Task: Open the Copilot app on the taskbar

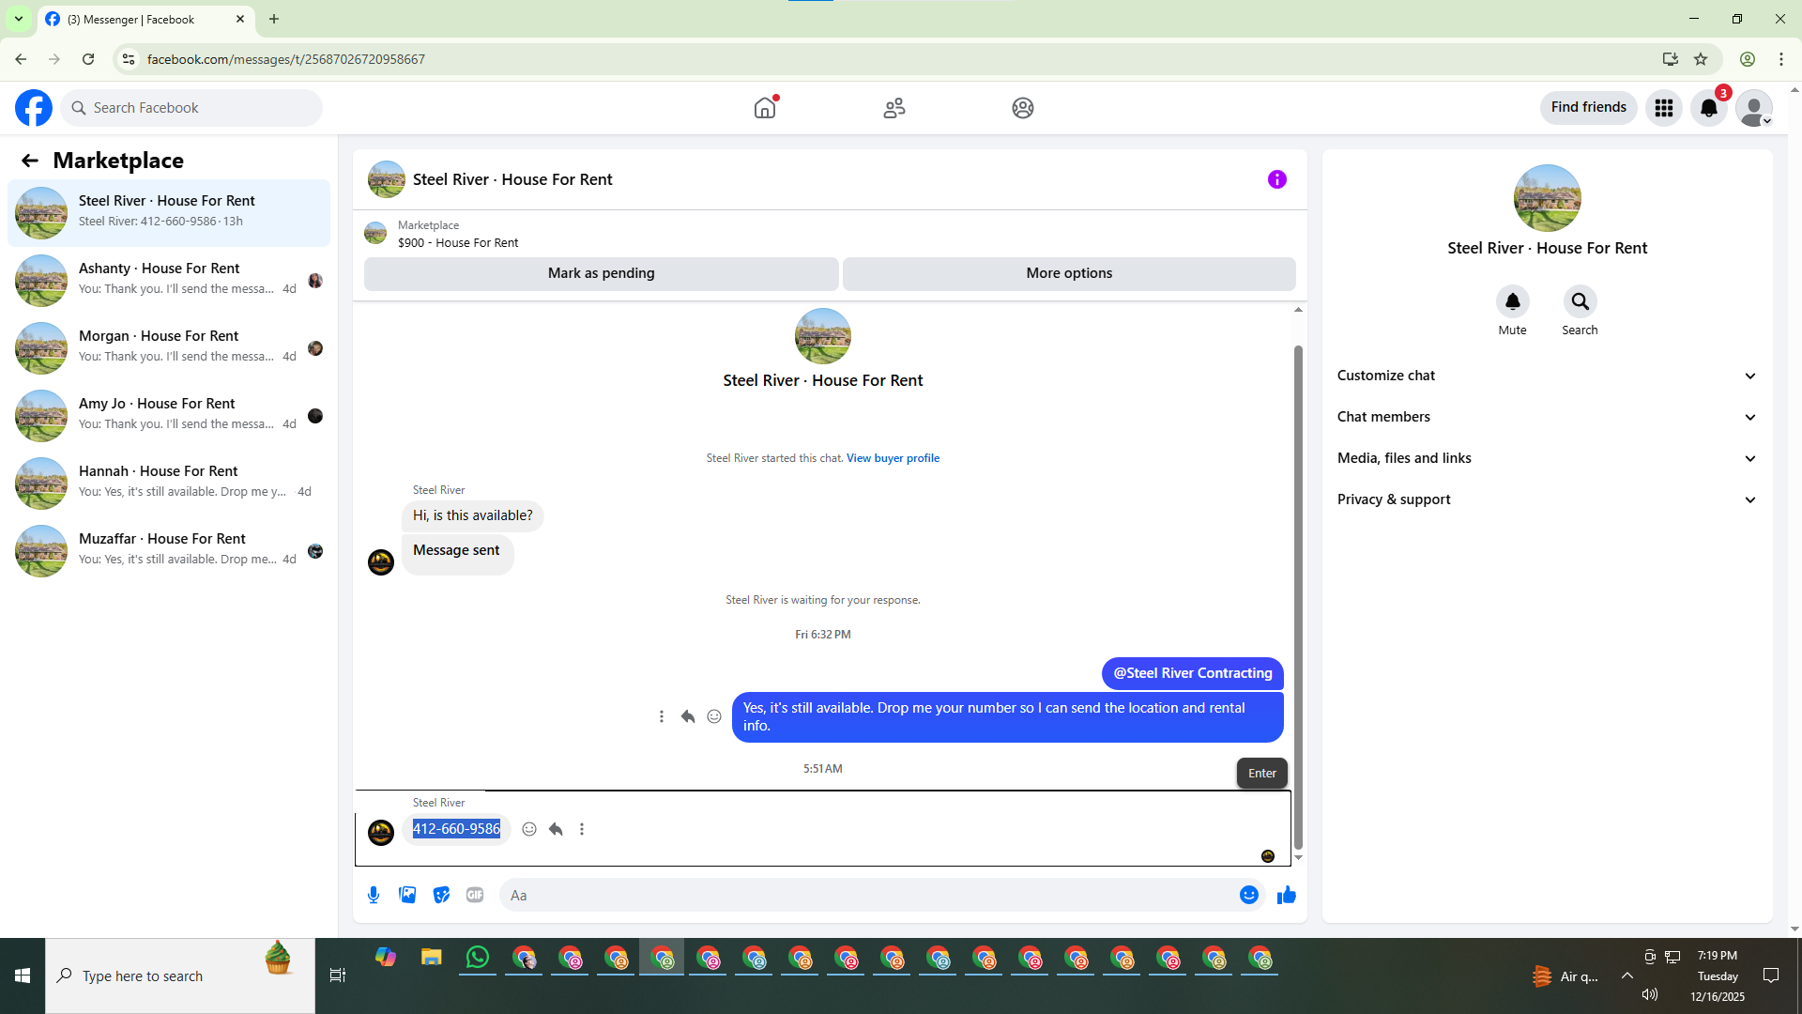Action: 386,958
